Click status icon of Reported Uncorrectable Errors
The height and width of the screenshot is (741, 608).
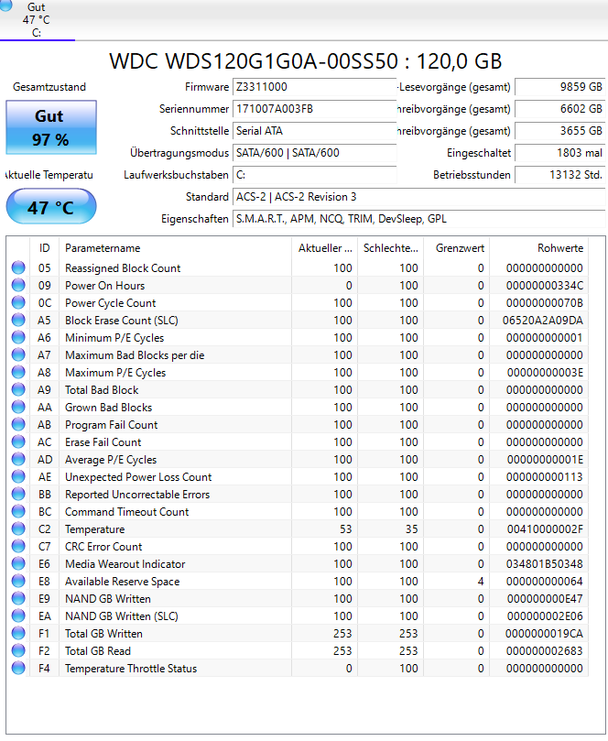pyautogui.click(x=18, y=495)
